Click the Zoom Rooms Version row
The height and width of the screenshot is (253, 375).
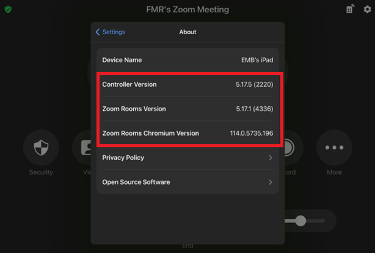point(188,109)
